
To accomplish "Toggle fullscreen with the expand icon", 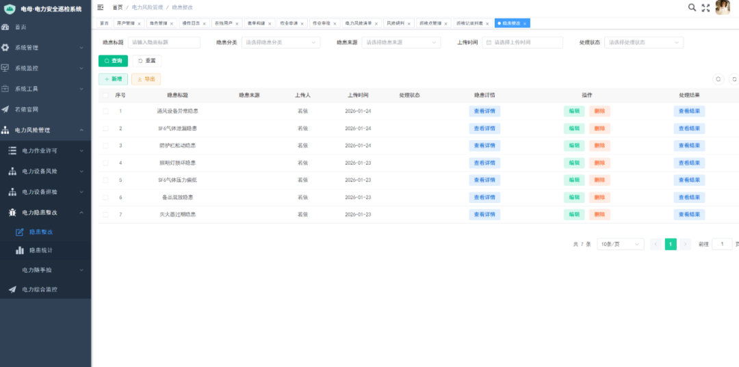I will click(705, 8).
